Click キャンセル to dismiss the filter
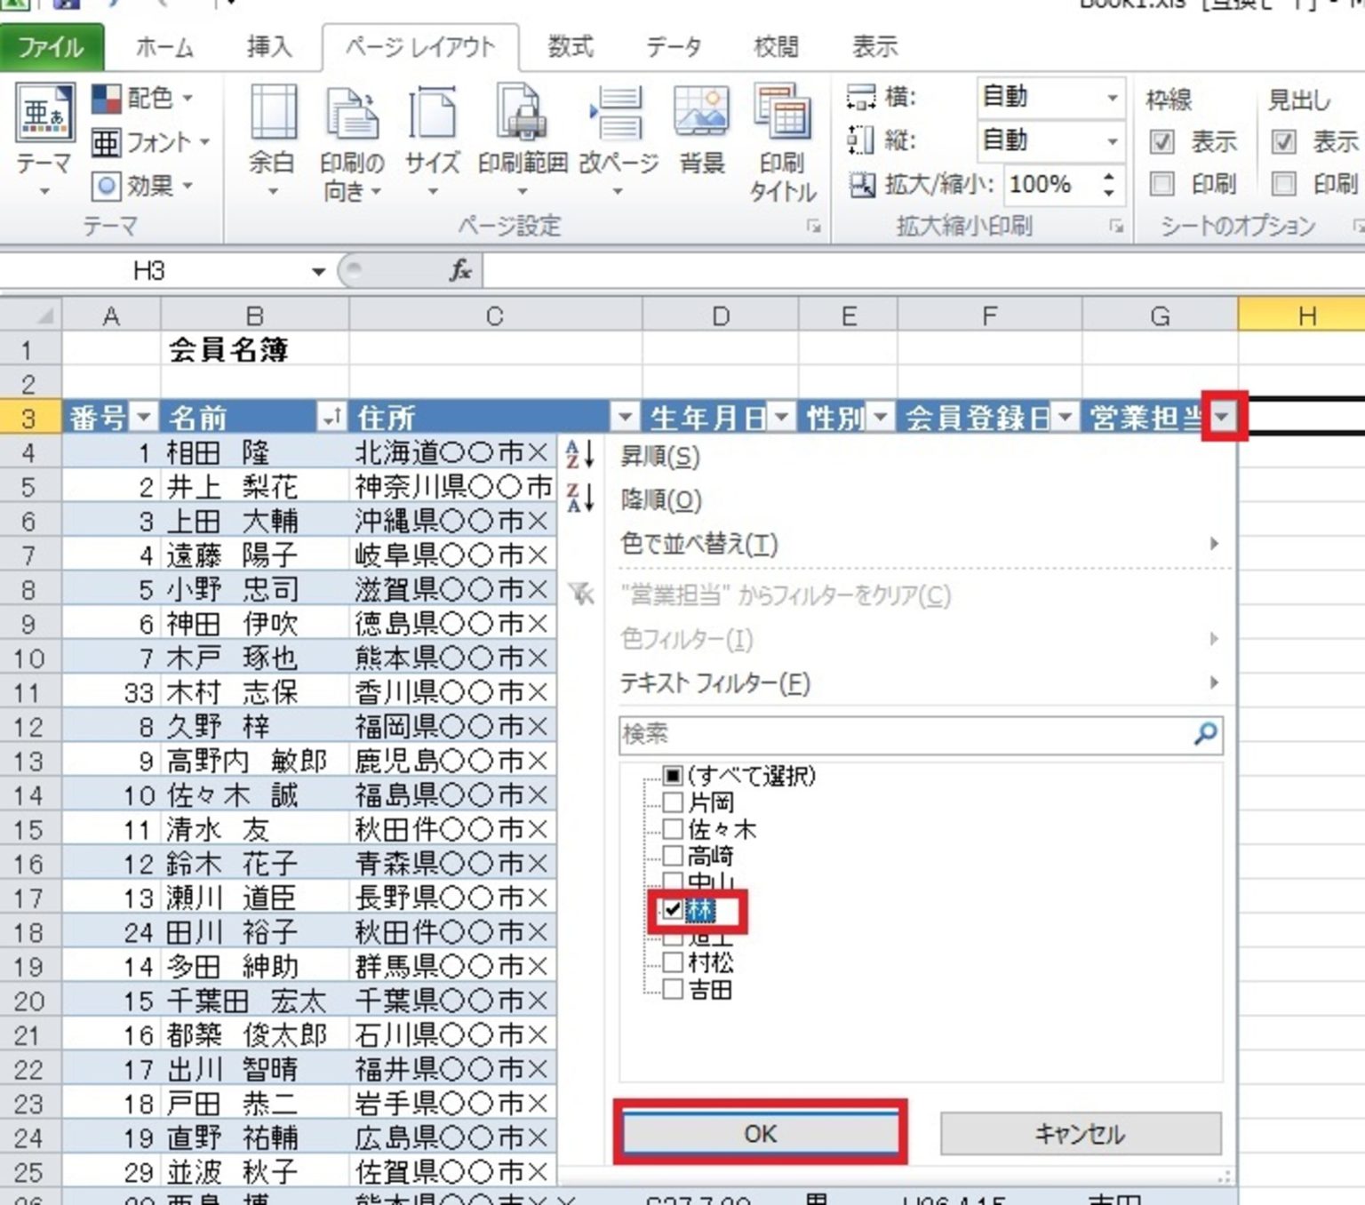The width and height of the screenshot is (1365, 1205). pos(1081,1133)
